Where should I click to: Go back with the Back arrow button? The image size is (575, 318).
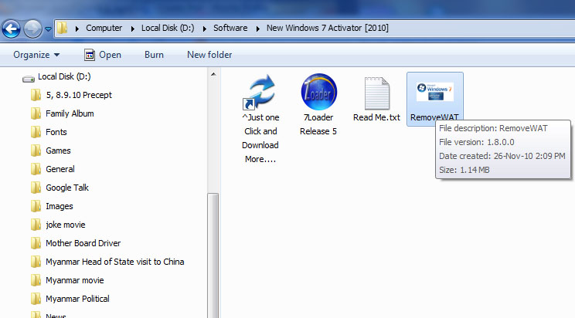click(x=11, y=29)
